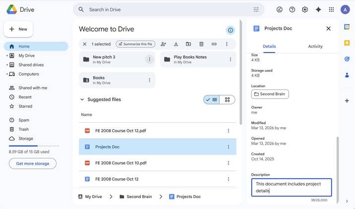Screen dimensions: 355x209
Task: Move selected file to trash
Action: pos(201,44)
